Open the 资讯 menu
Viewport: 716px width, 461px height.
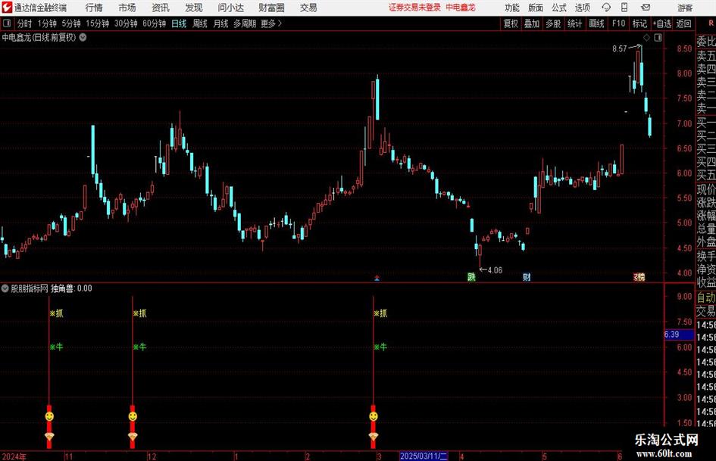pyautogui.click(x=161, y=8)
